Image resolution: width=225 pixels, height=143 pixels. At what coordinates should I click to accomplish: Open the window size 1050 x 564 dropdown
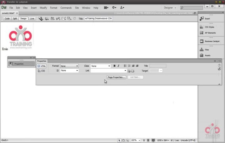coord(163,140)
